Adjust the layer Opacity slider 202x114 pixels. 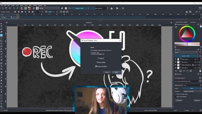coord(186,56)
